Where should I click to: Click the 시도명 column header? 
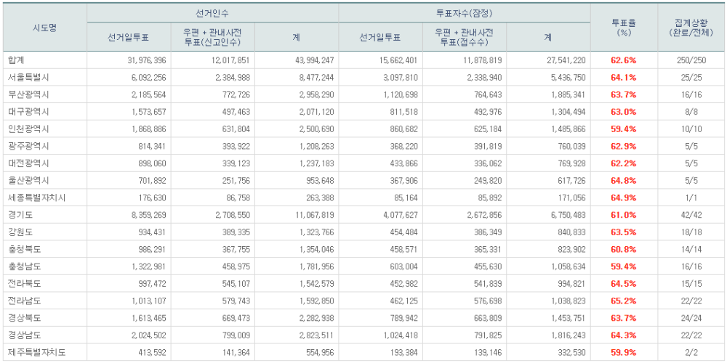coord(44,28)
